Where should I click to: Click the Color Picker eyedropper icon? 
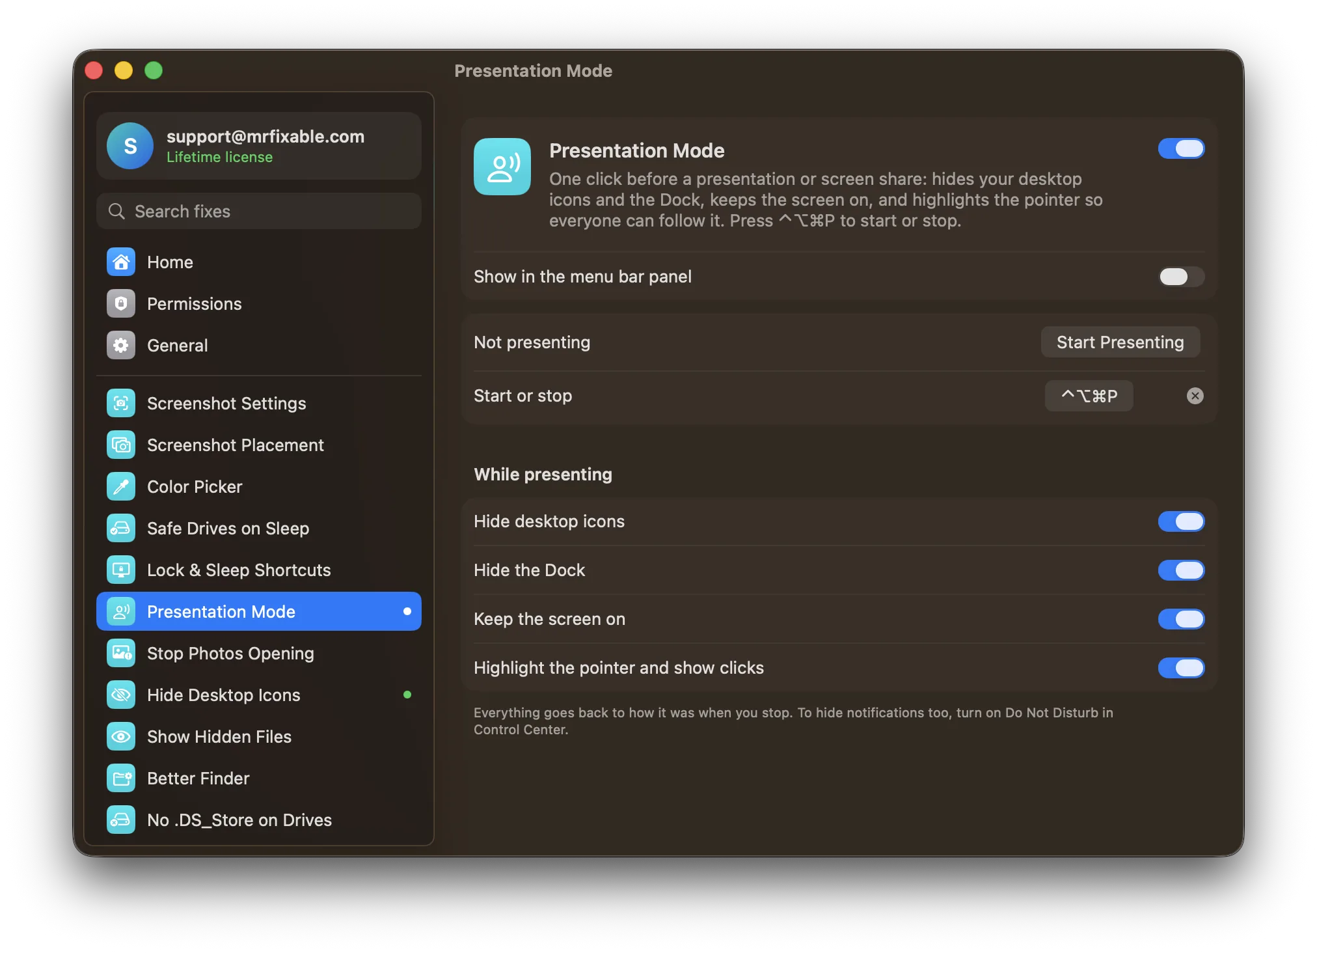click(121, 487)
